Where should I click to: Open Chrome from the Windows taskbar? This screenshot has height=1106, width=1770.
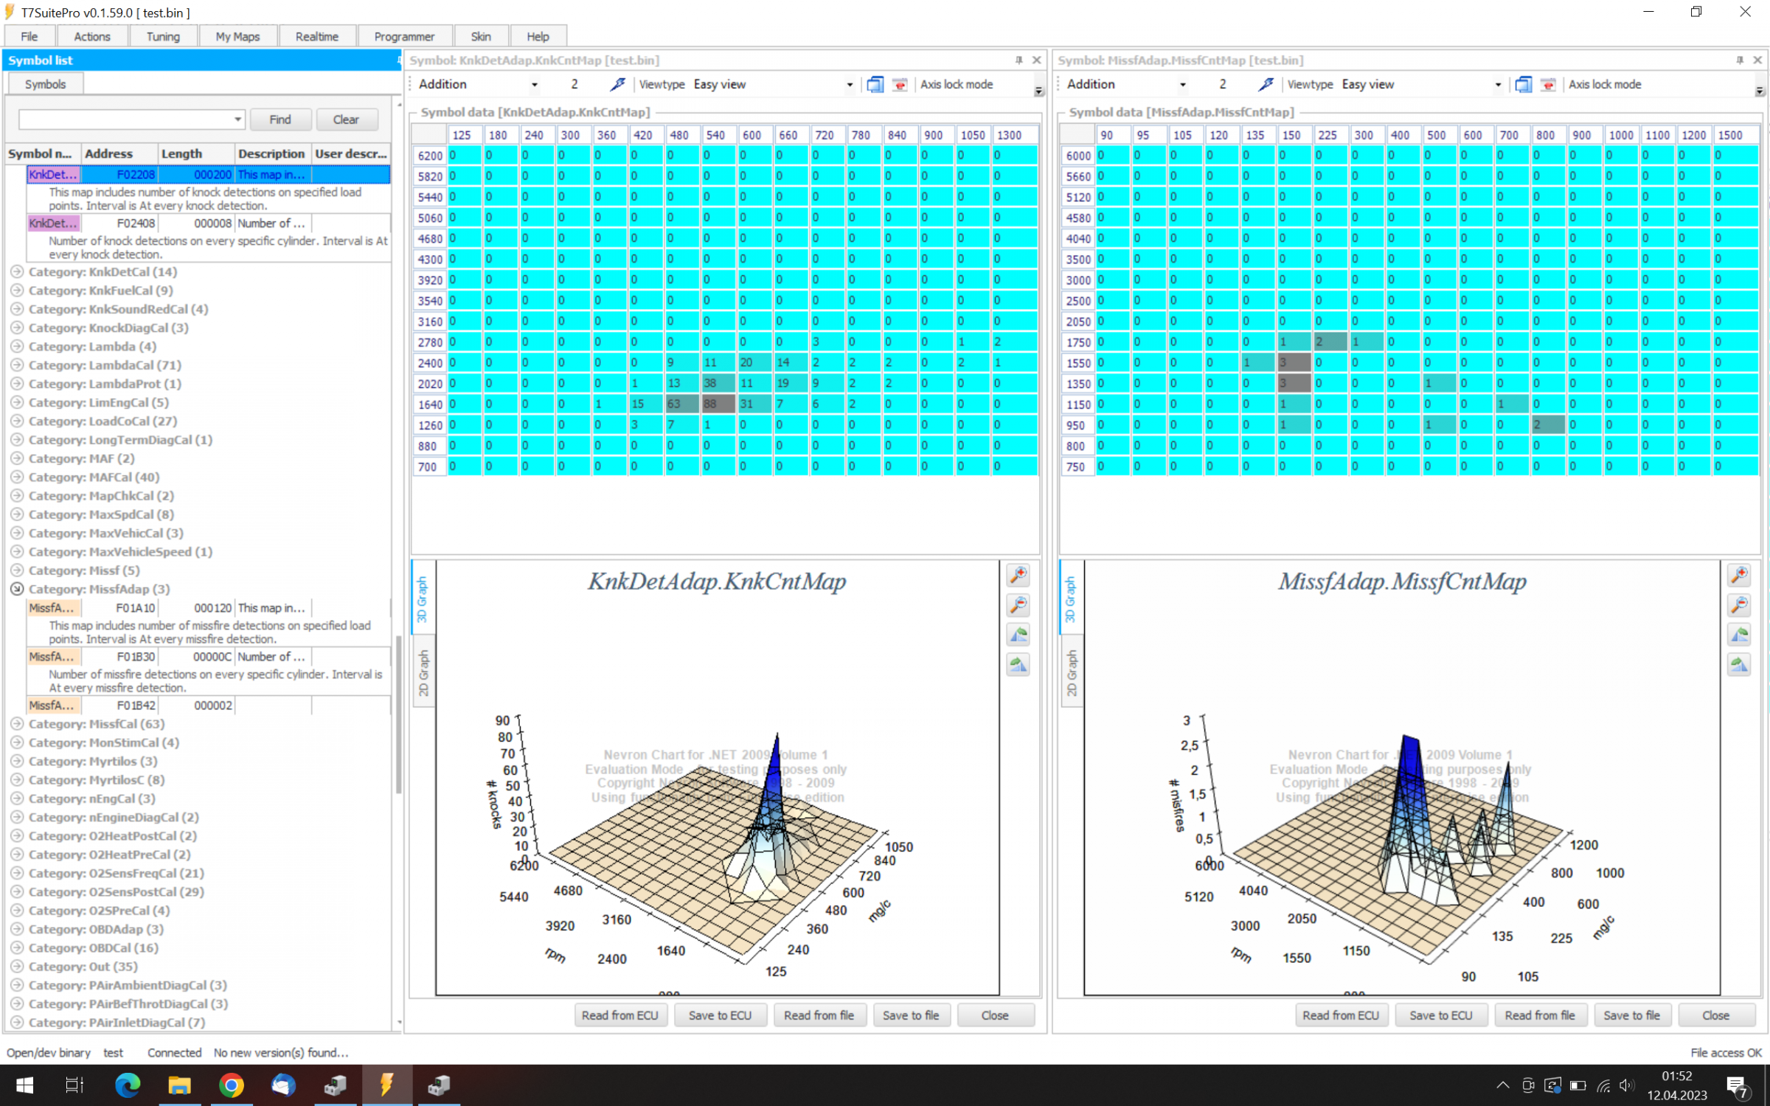pyautogui.click(x=231, y=1085)
